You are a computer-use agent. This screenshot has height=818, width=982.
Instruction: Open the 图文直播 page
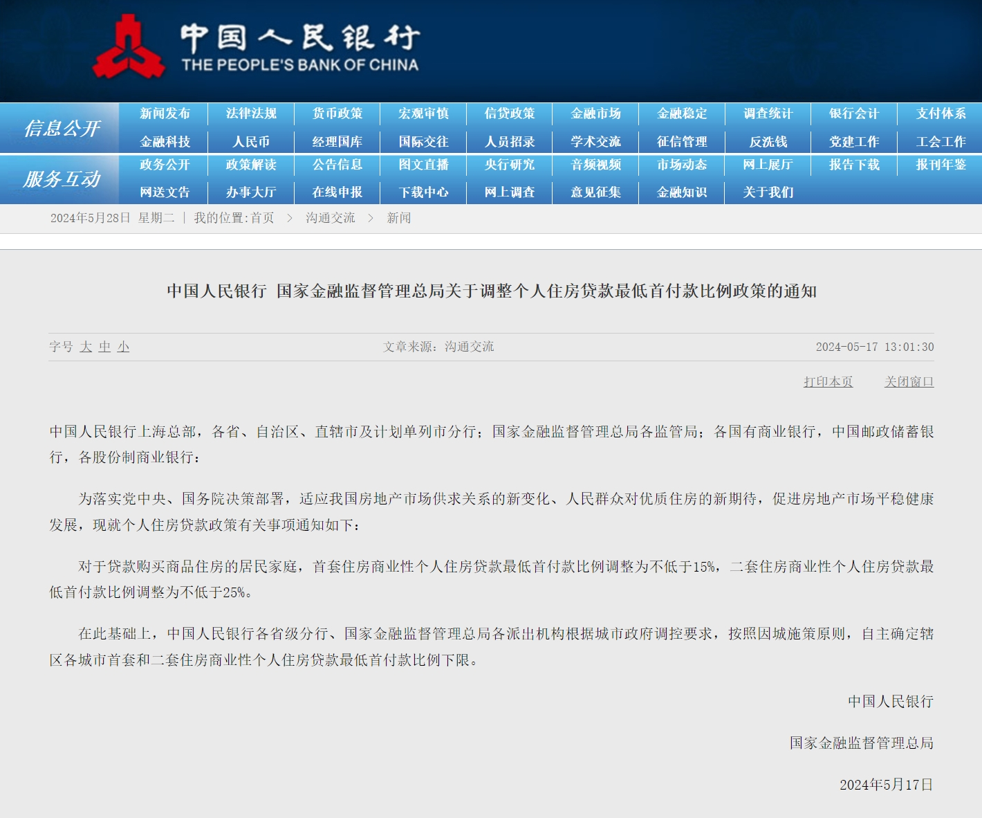point(425,165)
